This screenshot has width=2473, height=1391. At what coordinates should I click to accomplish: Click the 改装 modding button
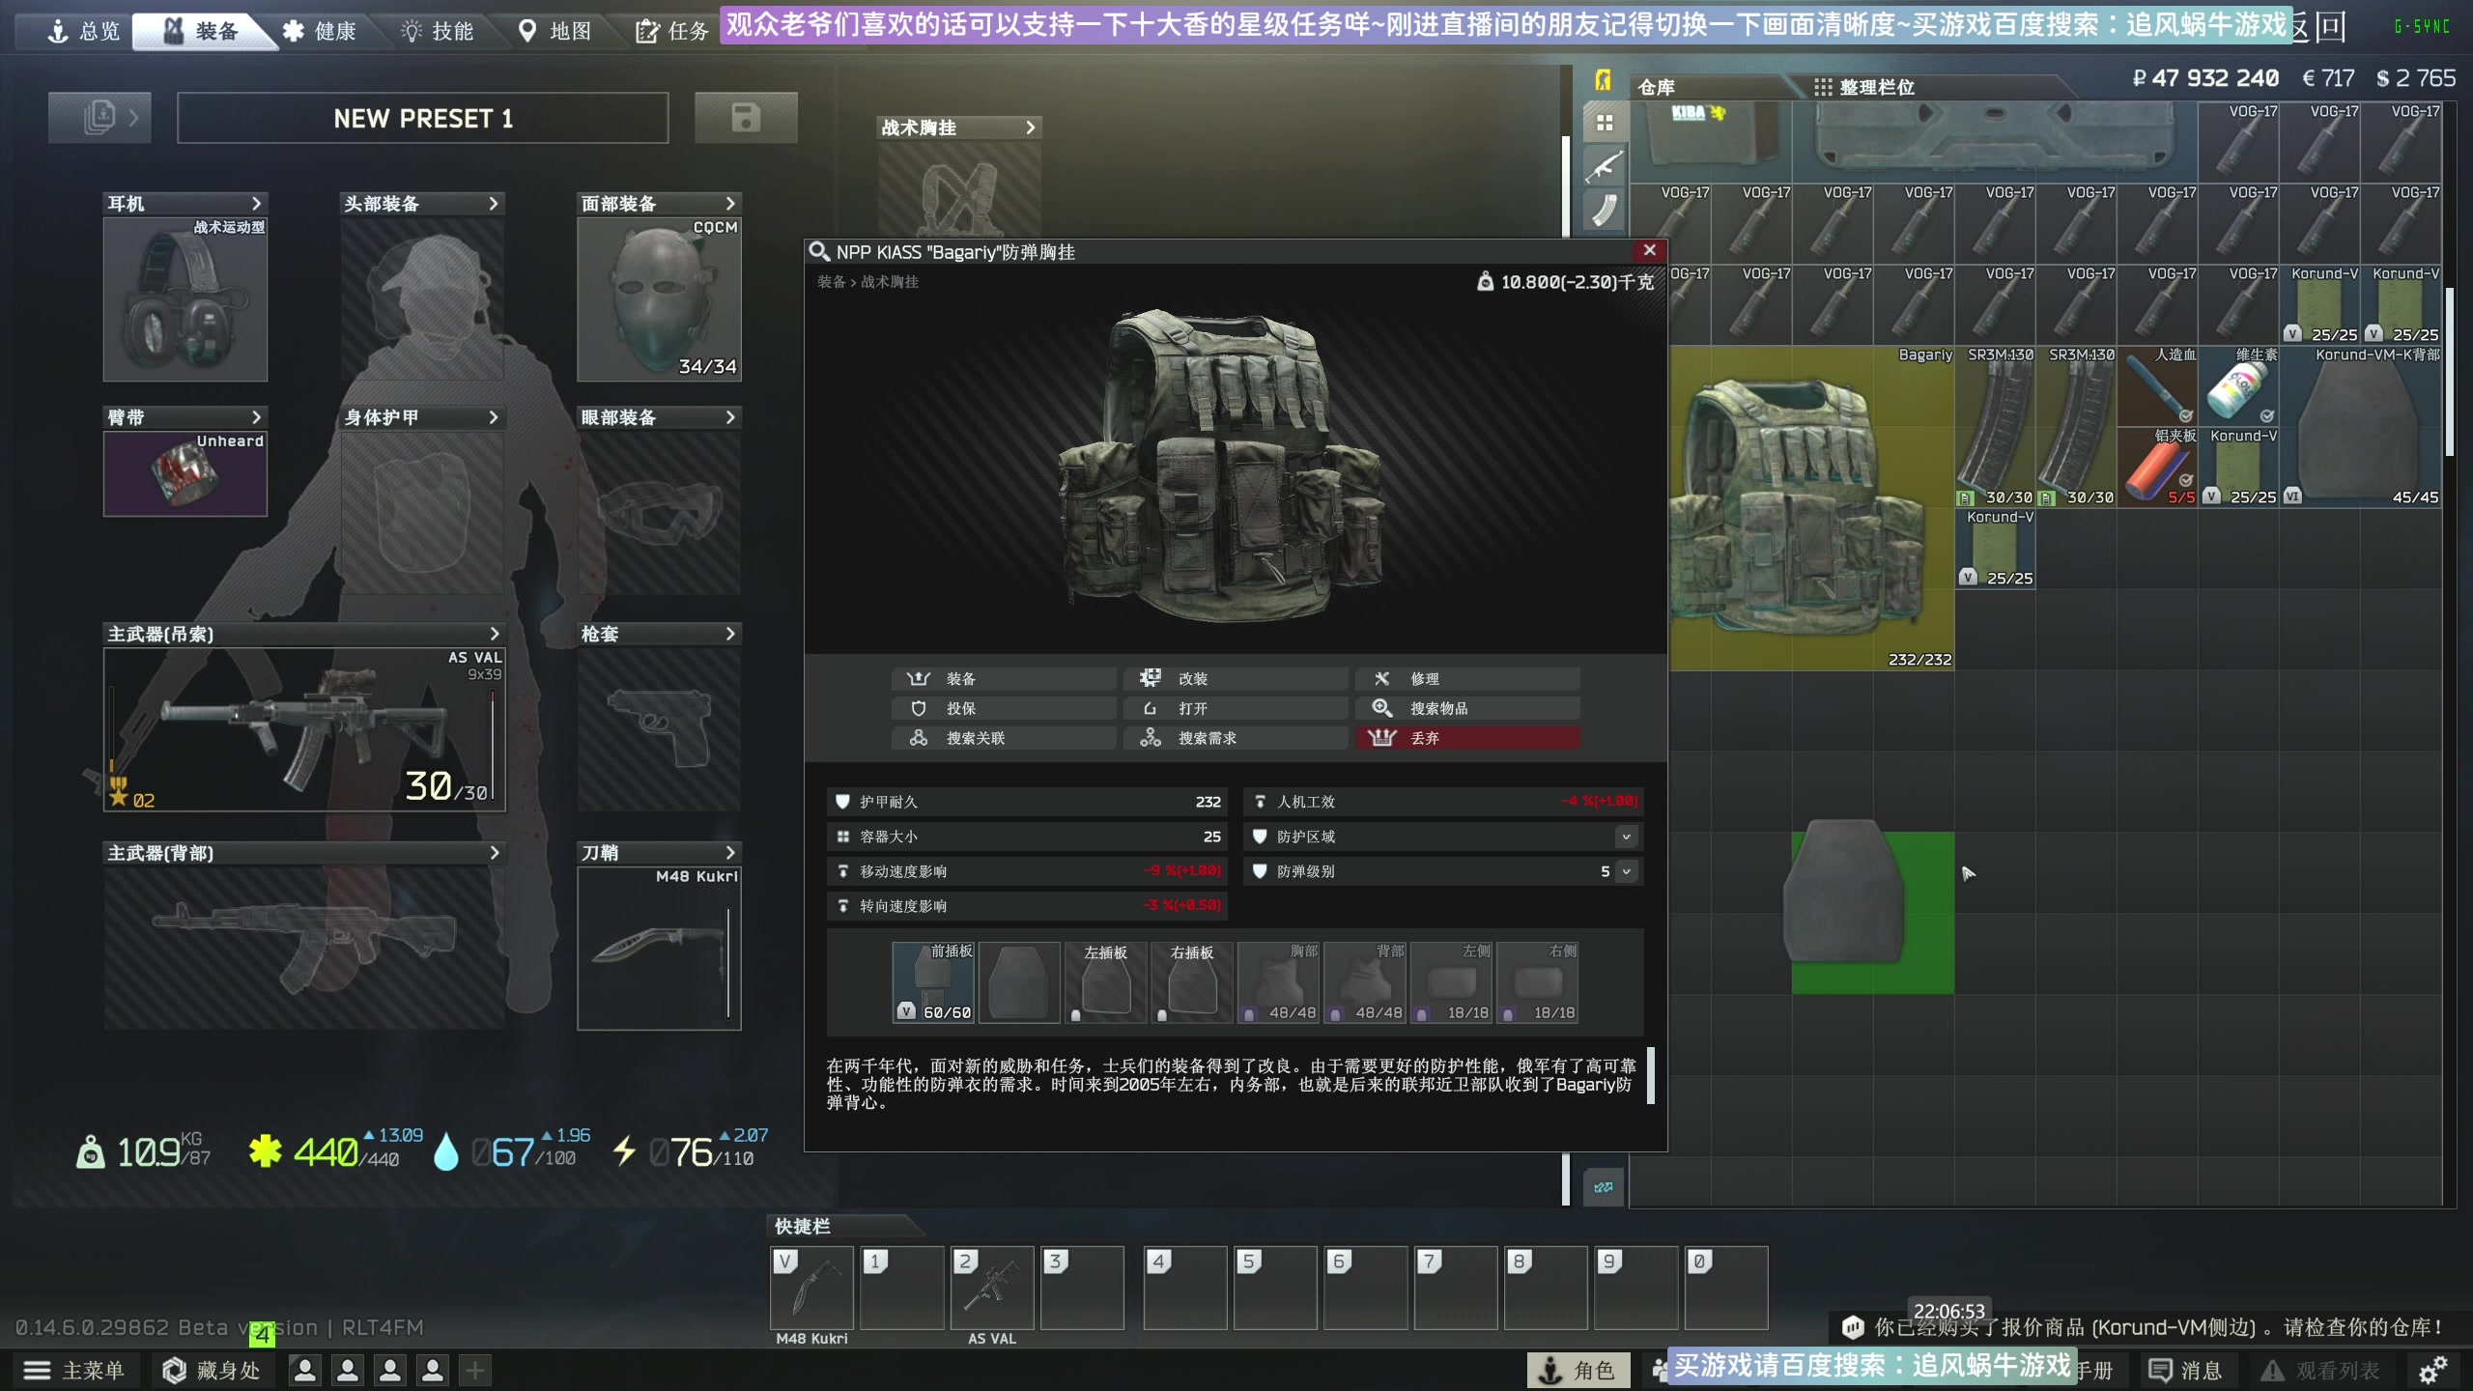(x=1236, y=679)
